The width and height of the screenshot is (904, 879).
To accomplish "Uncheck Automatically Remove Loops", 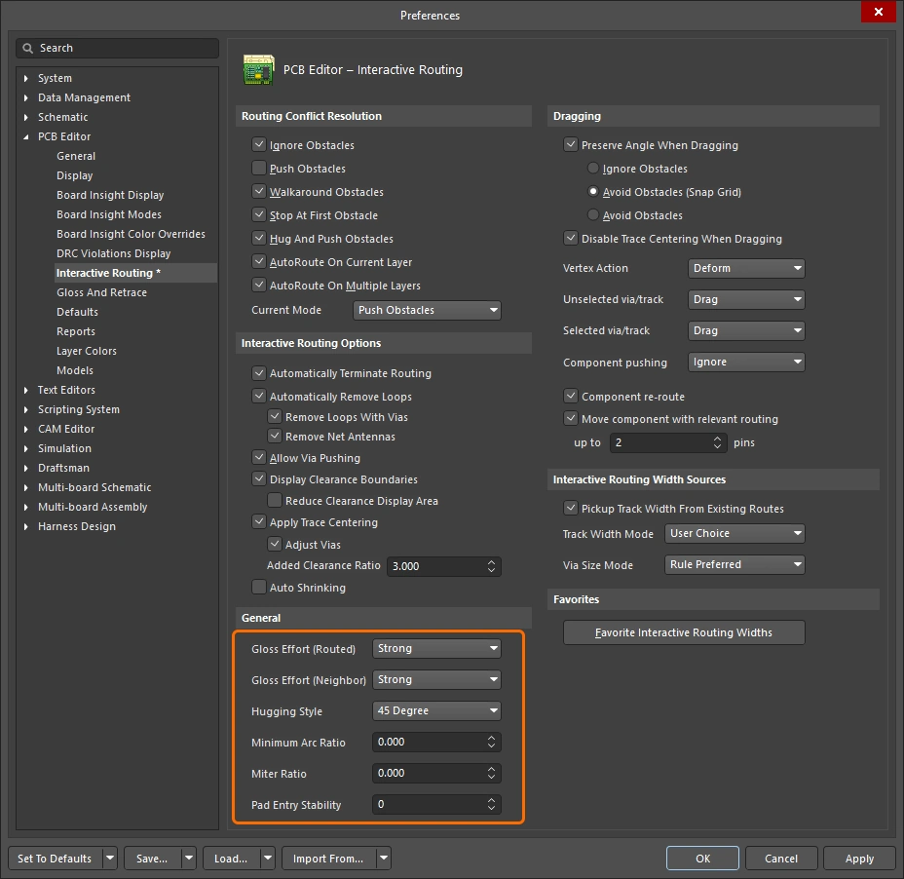I will pyautogui.click(x=260, y=397).
